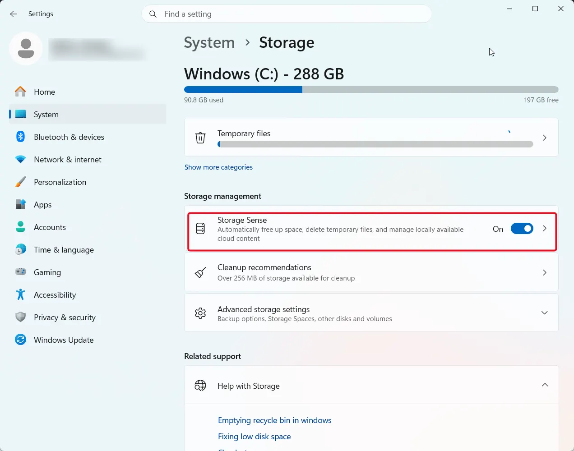
Task: Click the Cleanup recommendations broom icon
Action: coord(200,272)
